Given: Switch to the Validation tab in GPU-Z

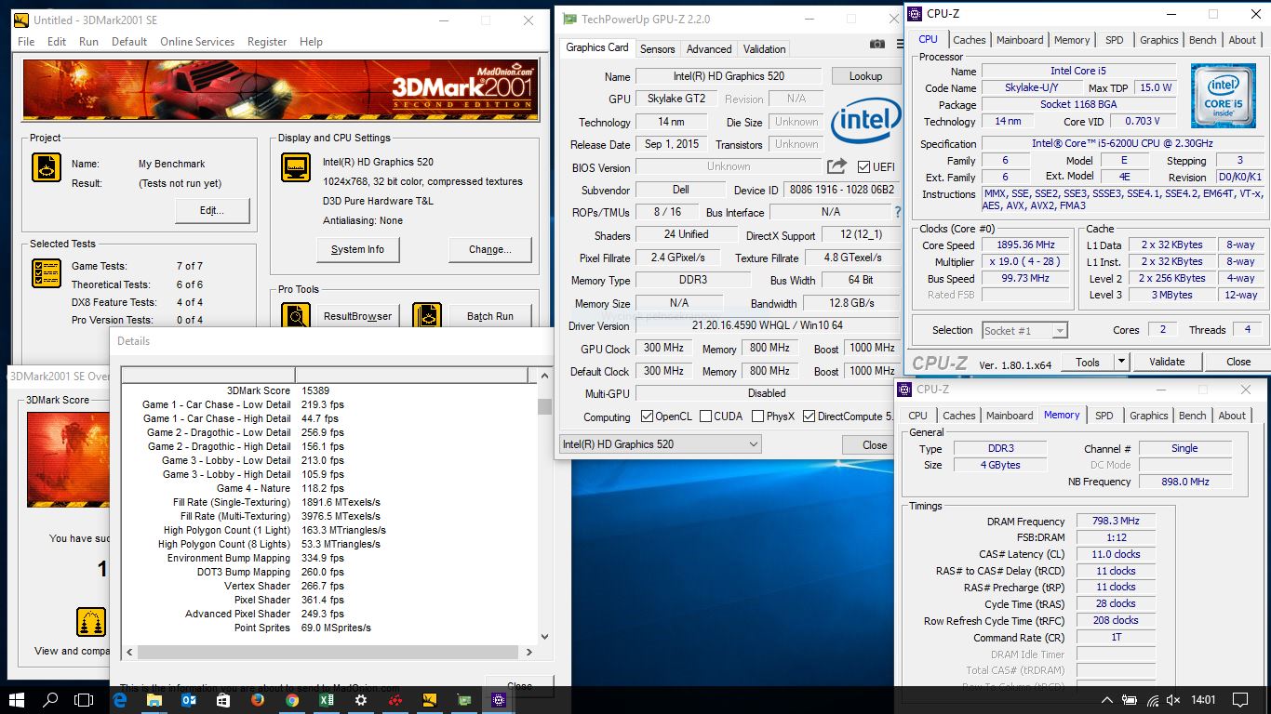Looking at the screenshot, I should pos(765,49).
